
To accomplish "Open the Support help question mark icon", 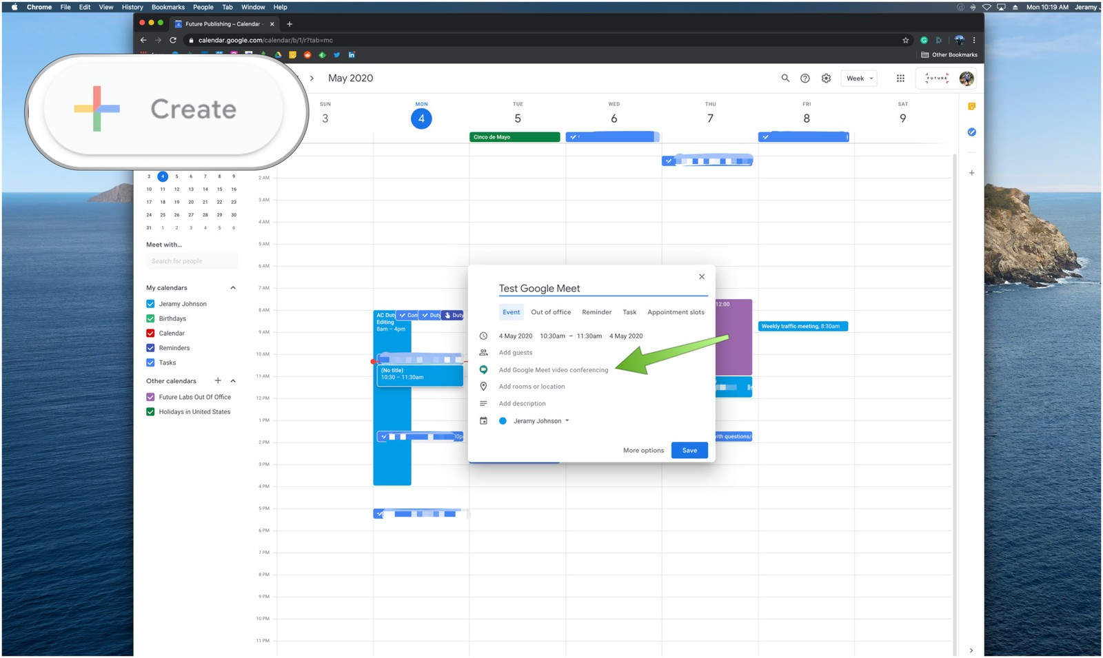I will 805,79.
